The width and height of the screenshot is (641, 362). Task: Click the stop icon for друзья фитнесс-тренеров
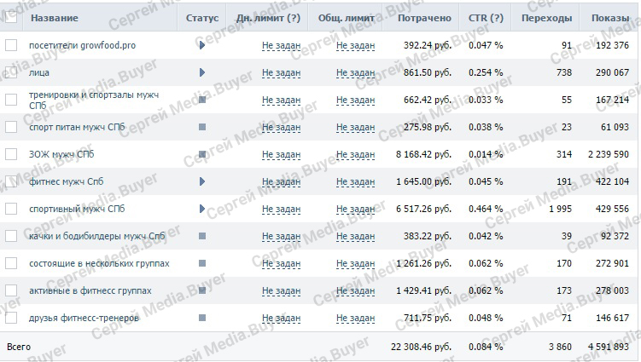[202, 318]
